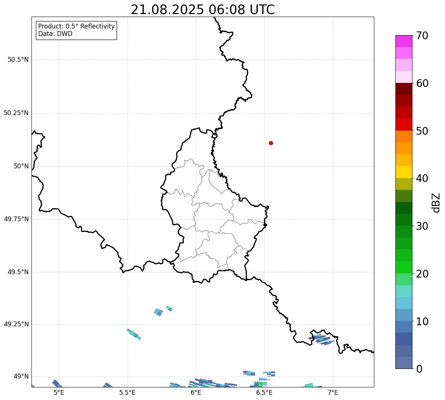Click the 5.5°E longitude label
445x400 pixels.
click(x=127, y=392)
